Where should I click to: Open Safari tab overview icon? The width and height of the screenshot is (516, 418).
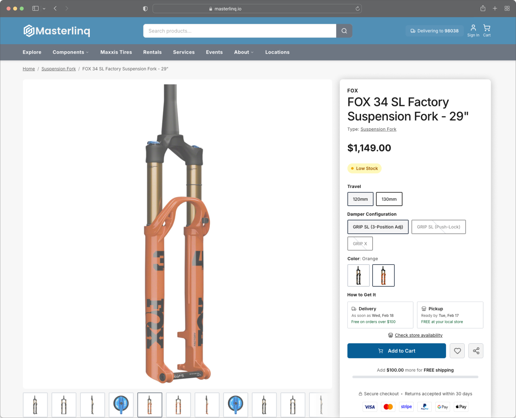click(507, 9)
